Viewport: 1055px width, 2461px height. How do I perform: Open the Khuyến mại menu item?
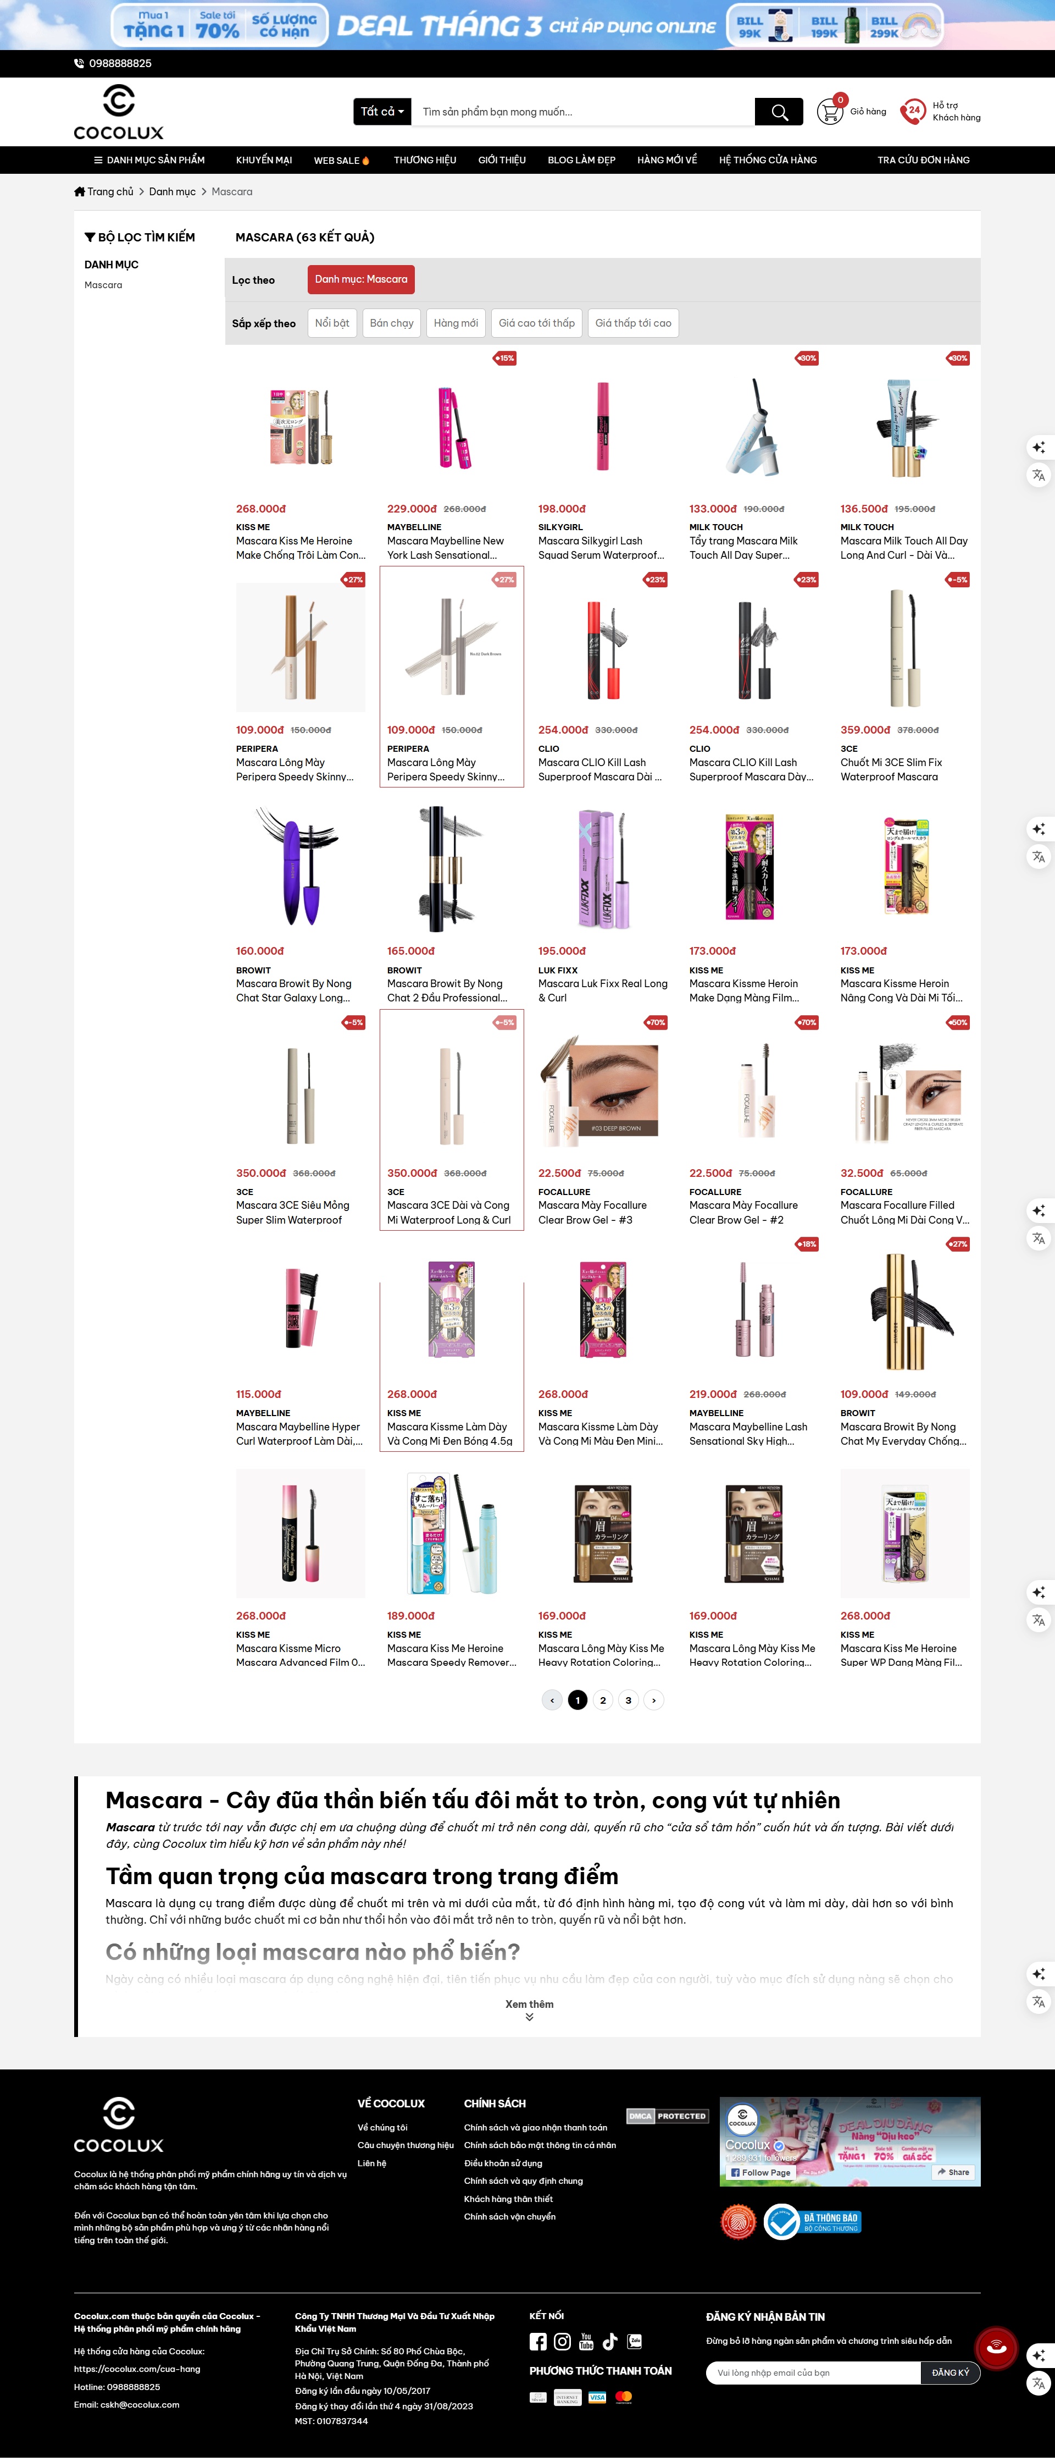tap(264, 161)
